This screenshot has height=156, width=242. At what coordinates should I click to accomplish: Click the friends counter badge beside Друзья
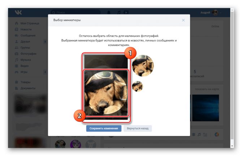click(45, 41)
